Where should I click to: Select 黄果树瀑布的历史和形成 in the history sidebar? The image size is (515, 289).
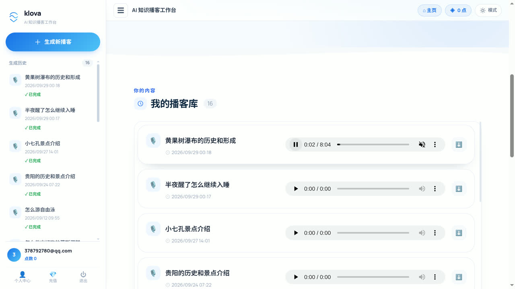[x=51, y=85]
